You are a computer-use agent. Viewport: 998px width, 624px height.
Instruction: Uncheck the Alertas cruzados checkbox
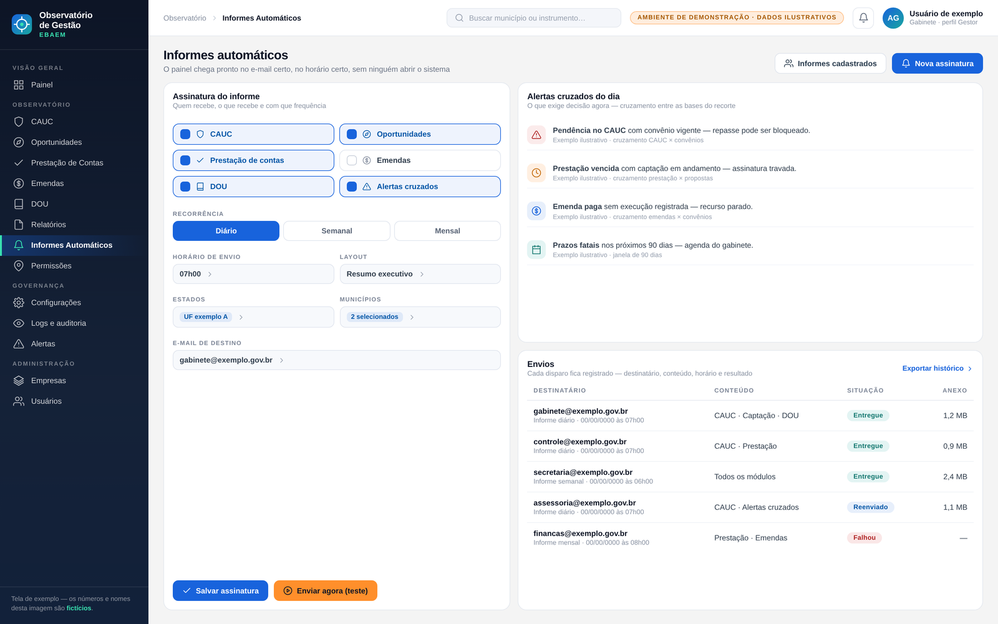tap(352, 187)
